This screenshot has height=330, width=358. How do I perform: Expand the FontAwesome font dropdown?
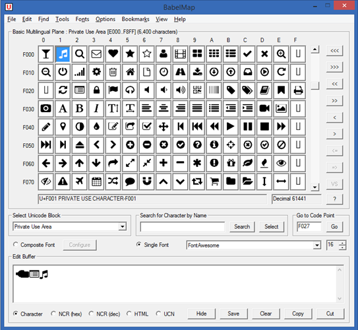pyautogui.click(x=316, y=246)
